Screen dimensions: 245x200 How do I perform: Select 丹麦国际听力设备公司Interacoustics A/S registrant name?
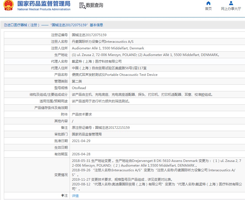click(x=103, y=42)
